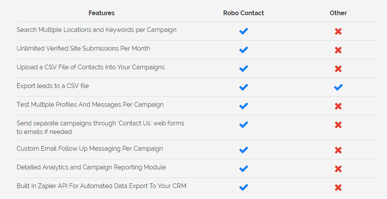Click Robo Contact checkmark for Zapier API row
This screenshot has width=387, height=199.
click(x=243, y=187)
